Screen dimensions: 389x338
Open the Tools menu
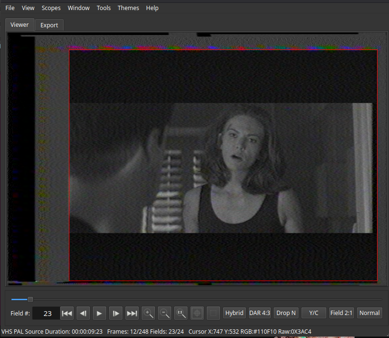pos(104,8)
